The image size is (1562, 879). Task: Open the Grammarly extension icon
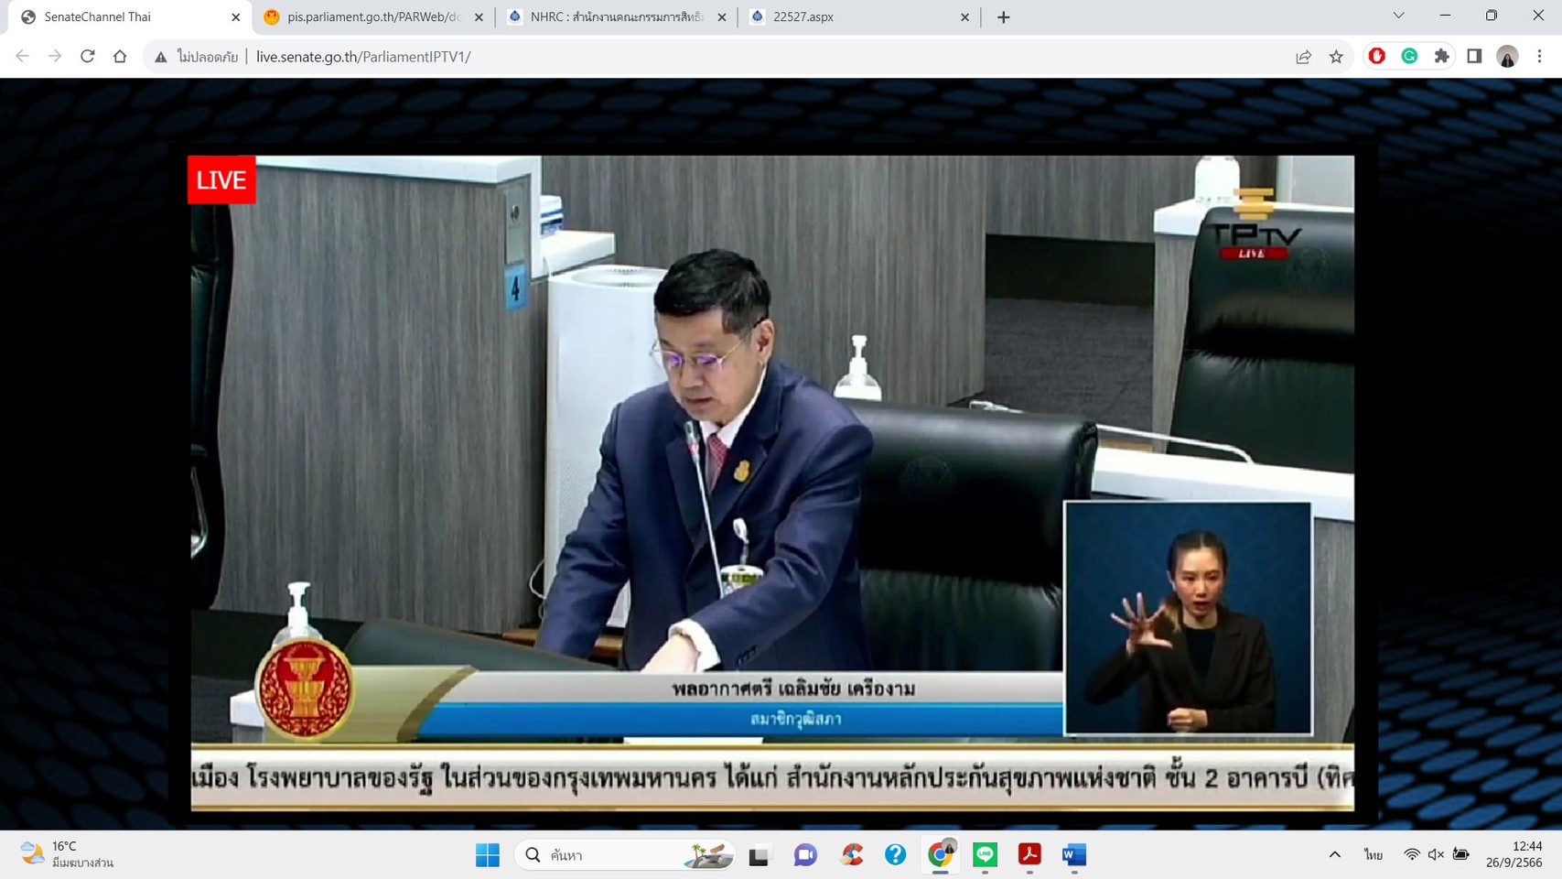click(x=1409, y=57)
